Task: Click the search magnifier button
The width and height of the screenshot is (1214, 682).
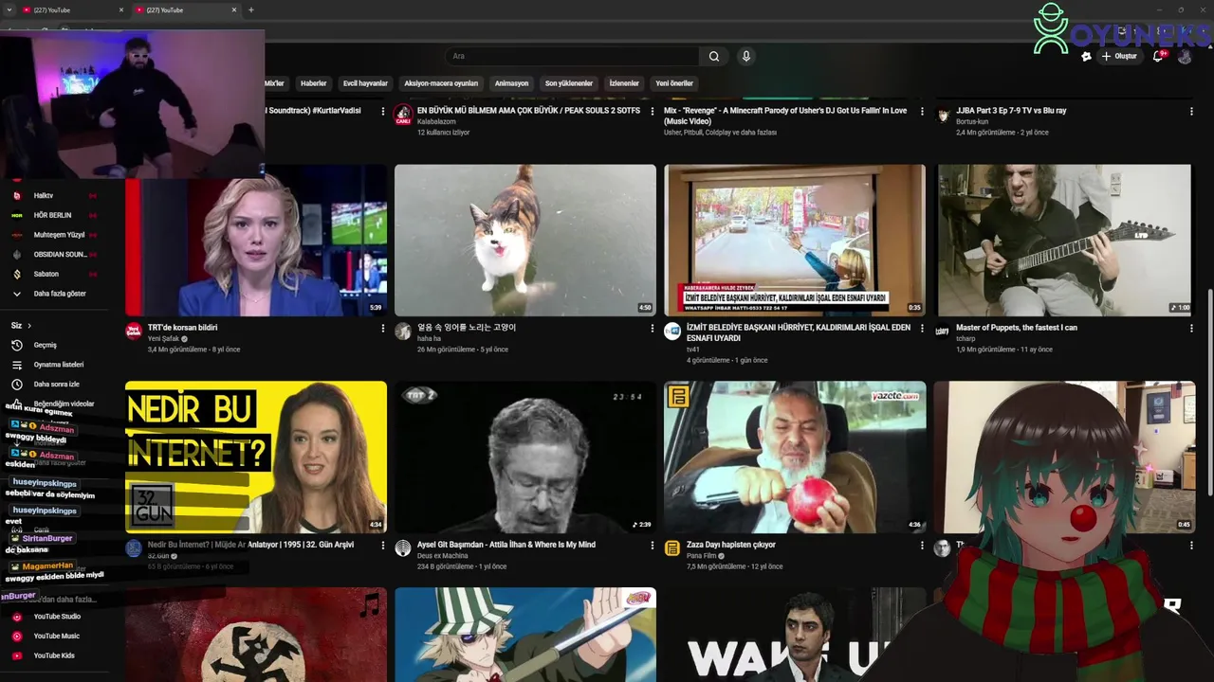Action: [x=714, y=56]
